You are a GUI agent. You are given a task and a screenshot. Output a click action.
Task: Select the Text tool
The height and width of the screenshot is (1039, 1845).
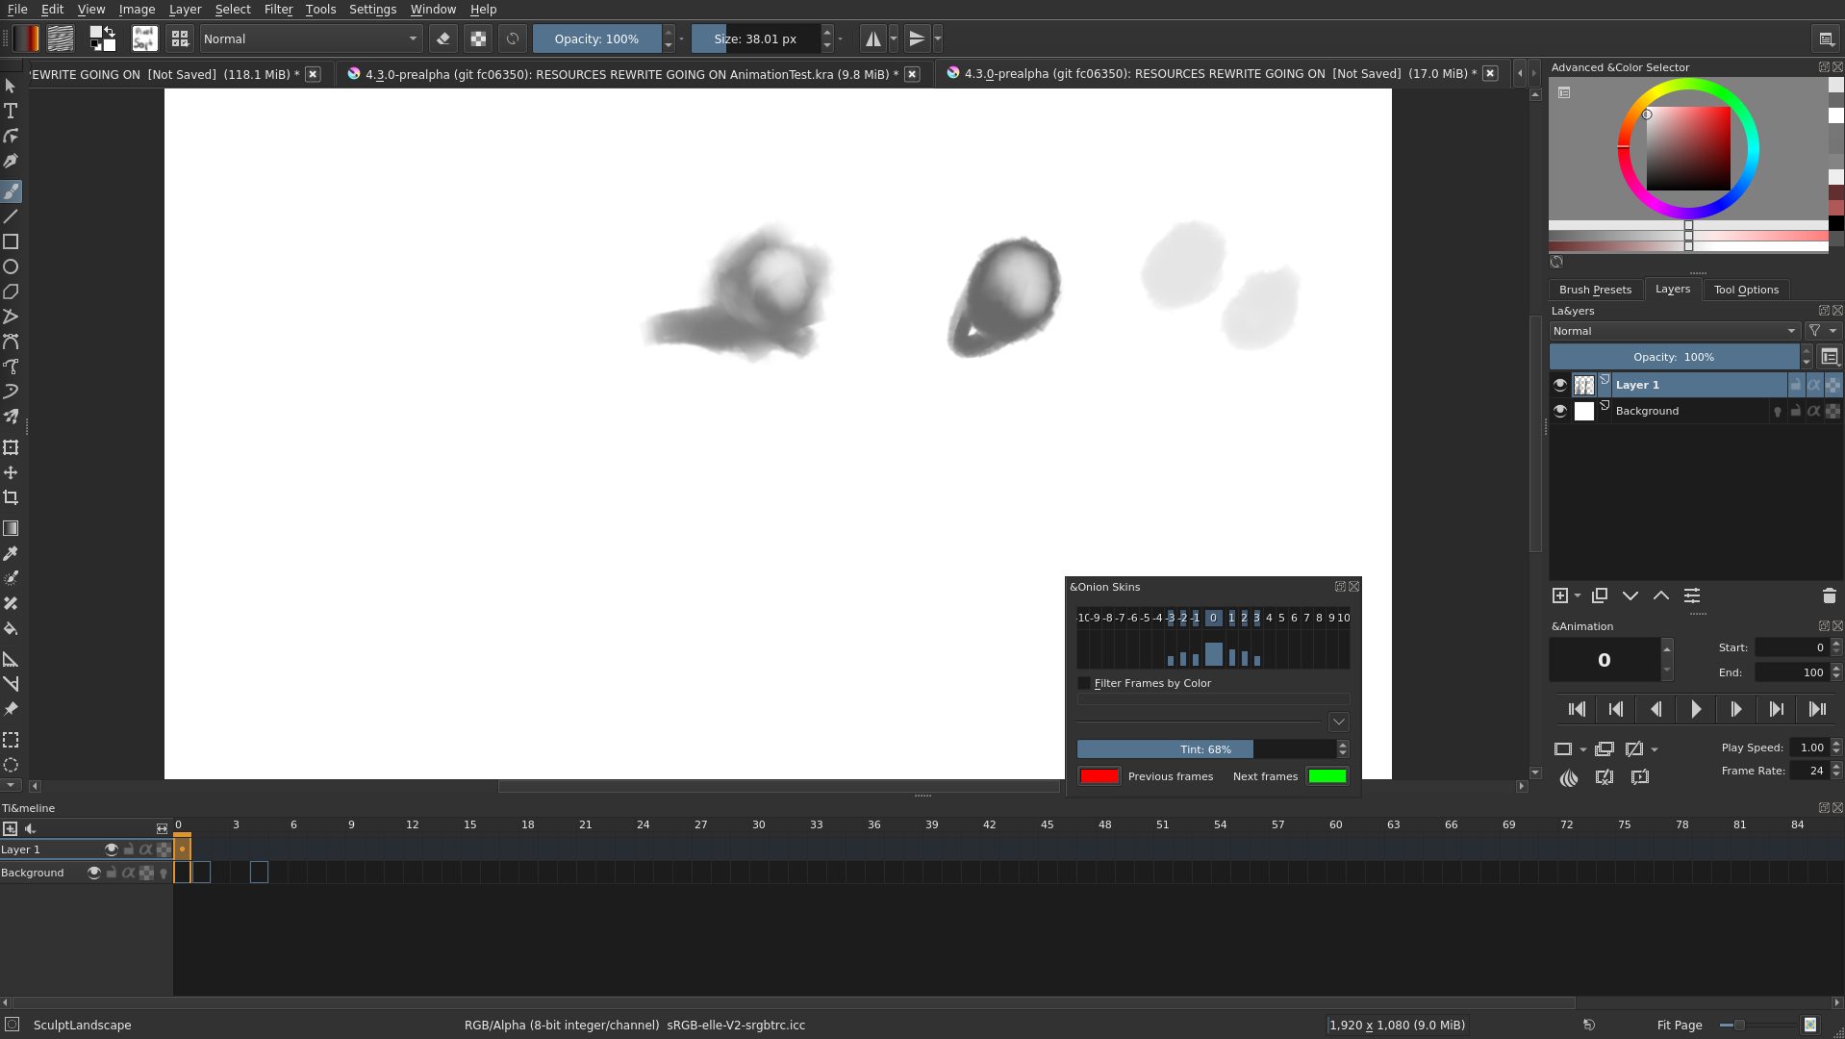click(11, 111)
